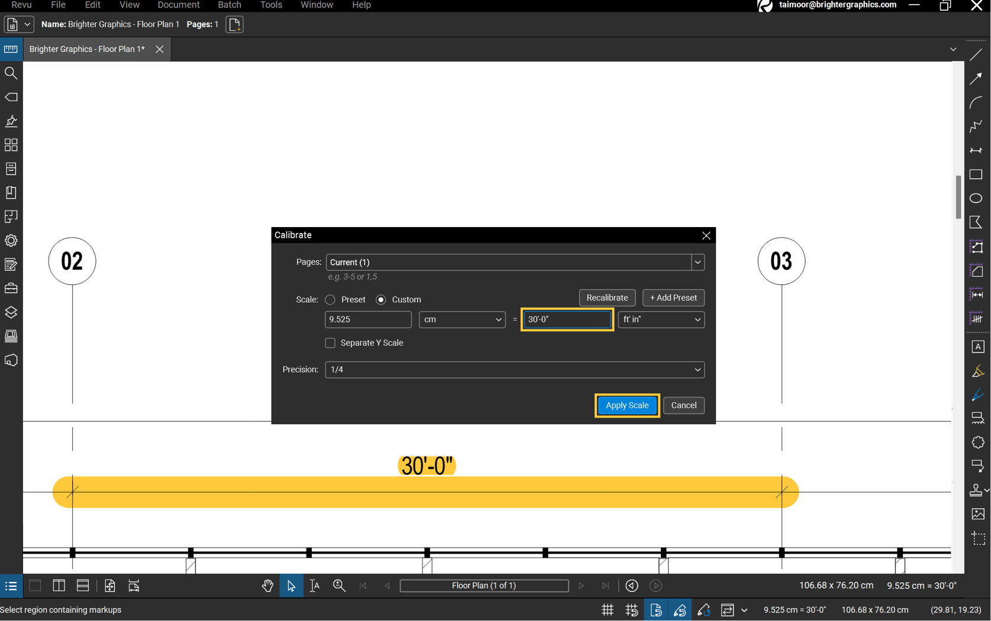Screen dimensions: 991x621
Task: Open the Markups List panel icon
Action: pos(11,586)
